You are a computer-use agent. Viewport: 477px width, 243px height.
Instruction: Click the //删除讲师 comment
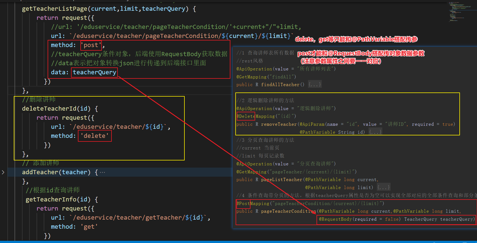[x=39, y=99]
